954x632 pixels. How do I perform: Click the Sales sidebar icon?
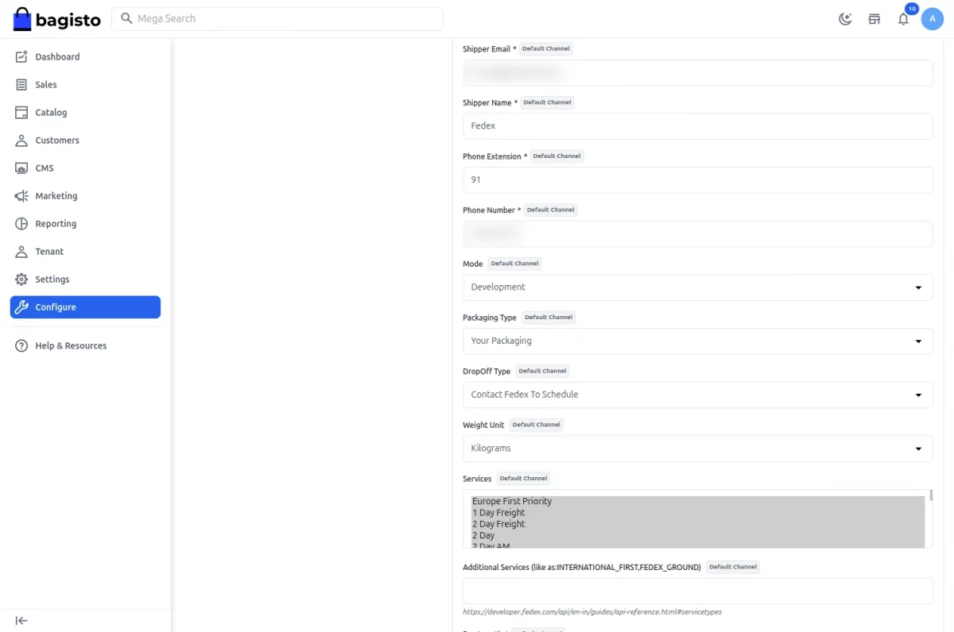(21, 85)
